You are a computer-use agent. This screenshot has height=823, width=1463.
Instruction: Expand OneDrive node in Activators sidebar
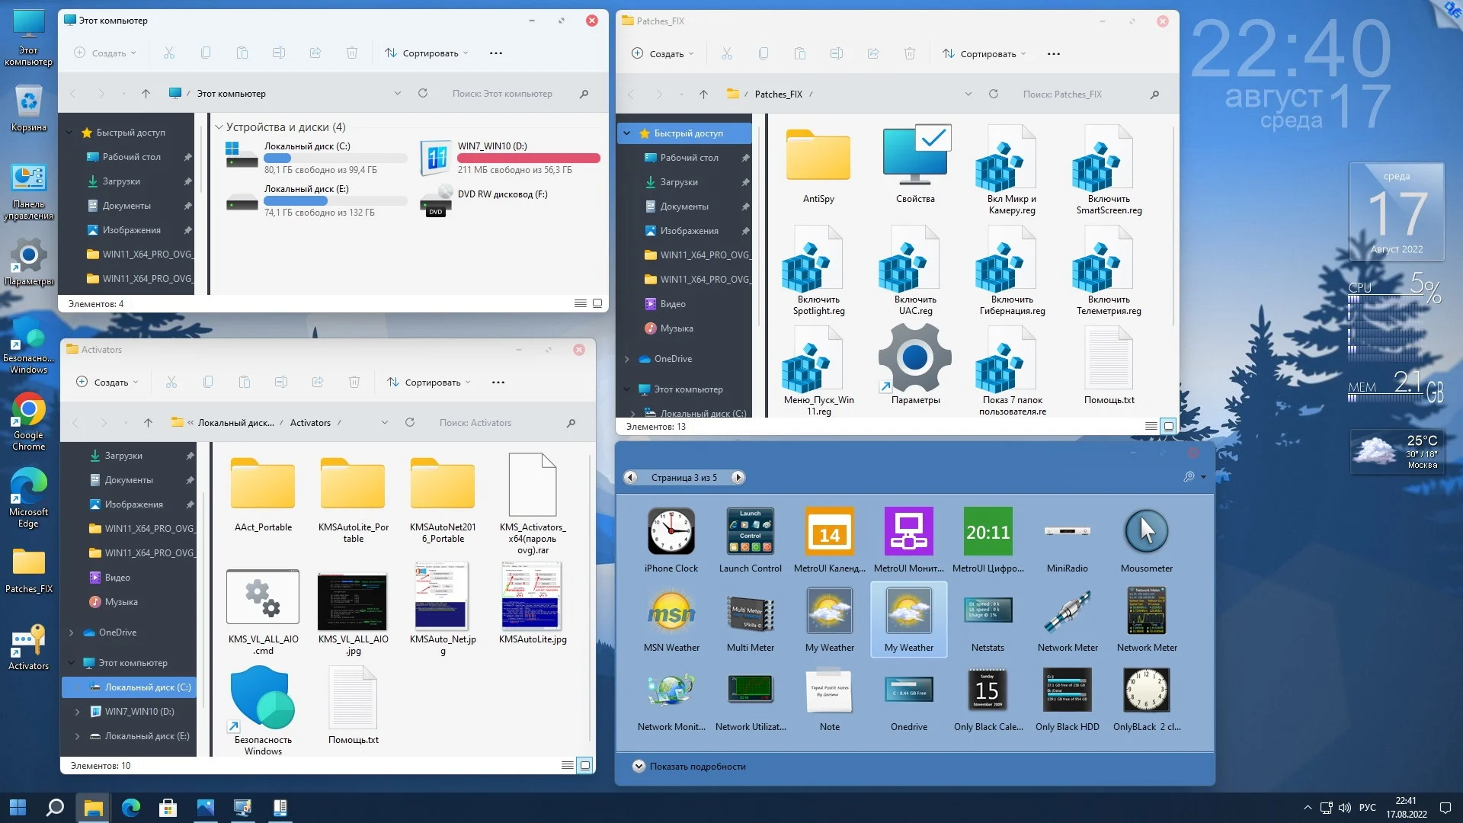tap(72, 632)
